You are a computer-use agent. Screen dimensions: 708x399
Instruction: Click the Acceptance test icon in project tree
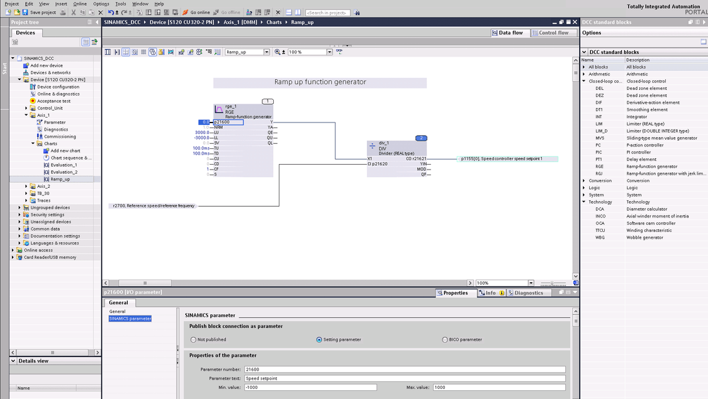pyautogui.click(x=33, y=101)
